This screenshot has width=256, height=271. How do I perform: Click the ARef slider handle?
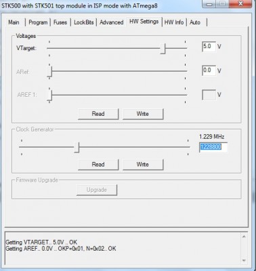tap(49, 72)
